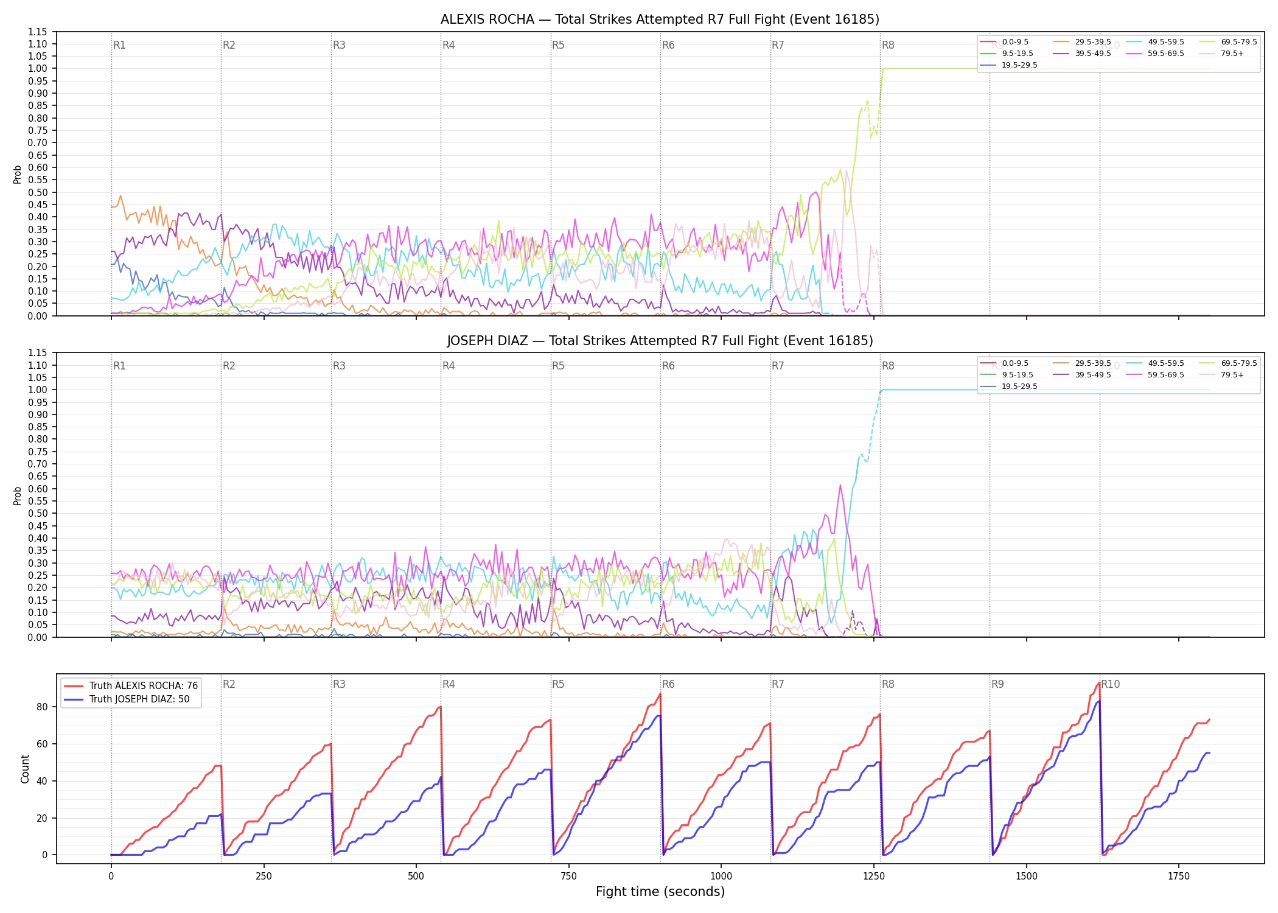Click the R5 round marker in Alexis Rocha chart

(x=558, y=45)
